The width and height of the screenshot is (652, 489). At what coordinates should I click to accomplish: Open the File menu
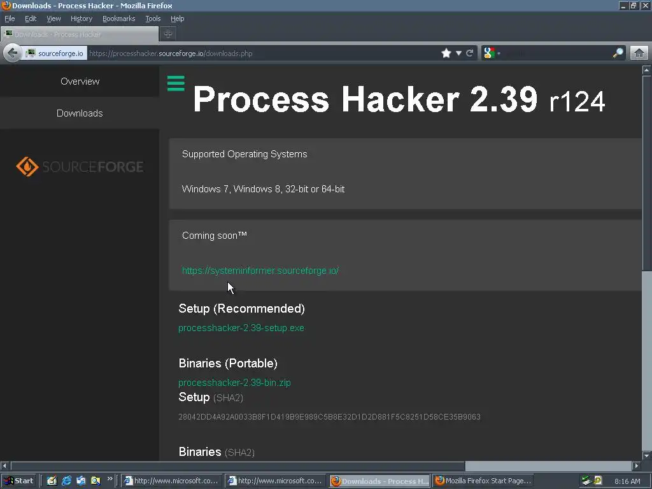10,18
